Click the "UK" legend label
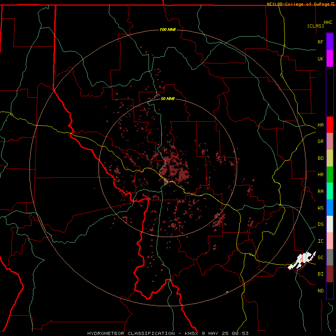336x336 pixels. 320,59
